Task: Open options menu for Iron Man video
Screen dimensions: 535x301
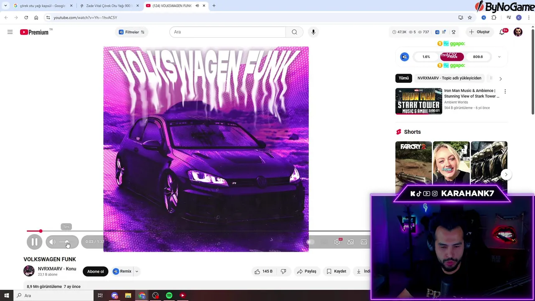Action: pyautogui.click(x=505, y=91)
